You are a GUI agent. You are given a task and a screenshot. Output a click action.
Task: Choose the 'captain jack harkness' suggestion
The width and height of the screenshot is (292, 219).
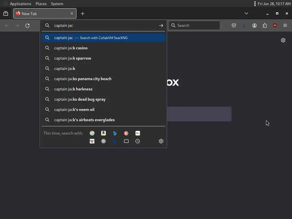[103, 89]
